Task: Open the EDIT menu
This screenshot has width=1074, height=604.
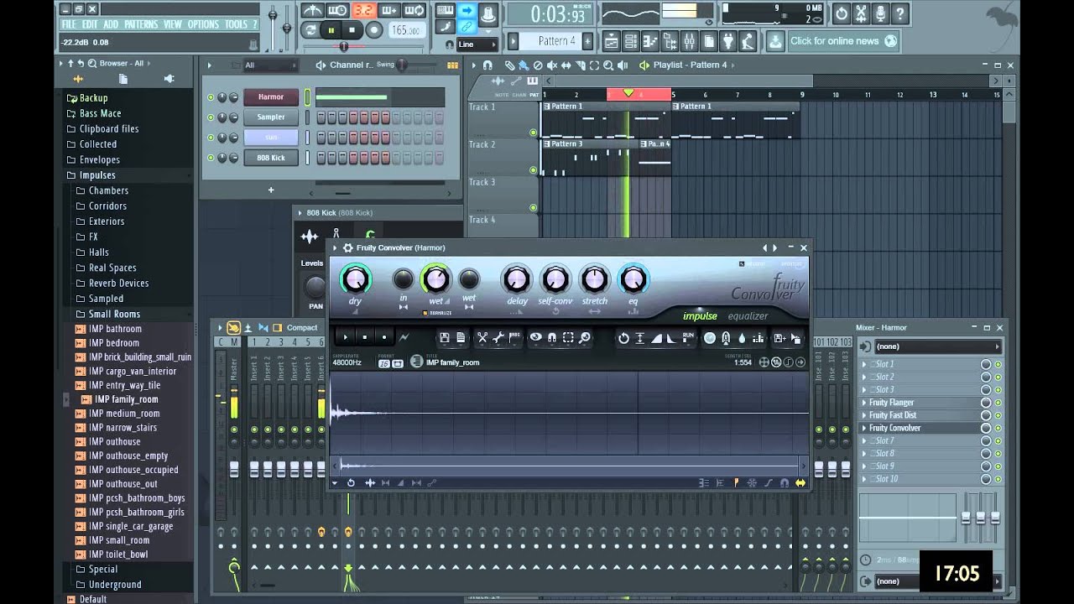Action: pyautogui.click(x=90, y=24)
